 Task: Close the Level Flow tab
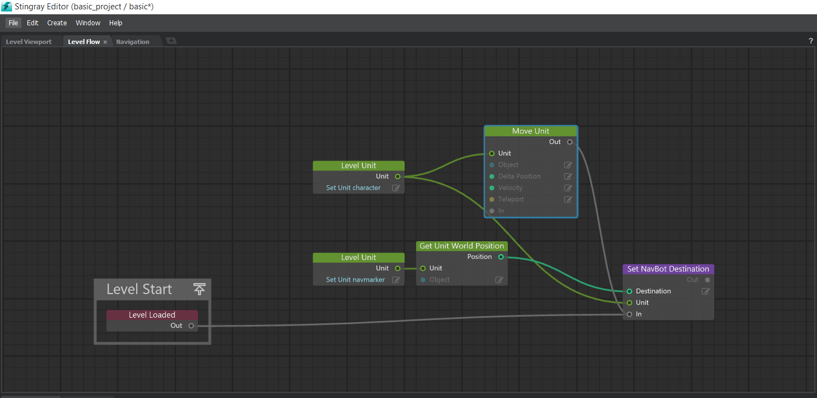point(105,41)
